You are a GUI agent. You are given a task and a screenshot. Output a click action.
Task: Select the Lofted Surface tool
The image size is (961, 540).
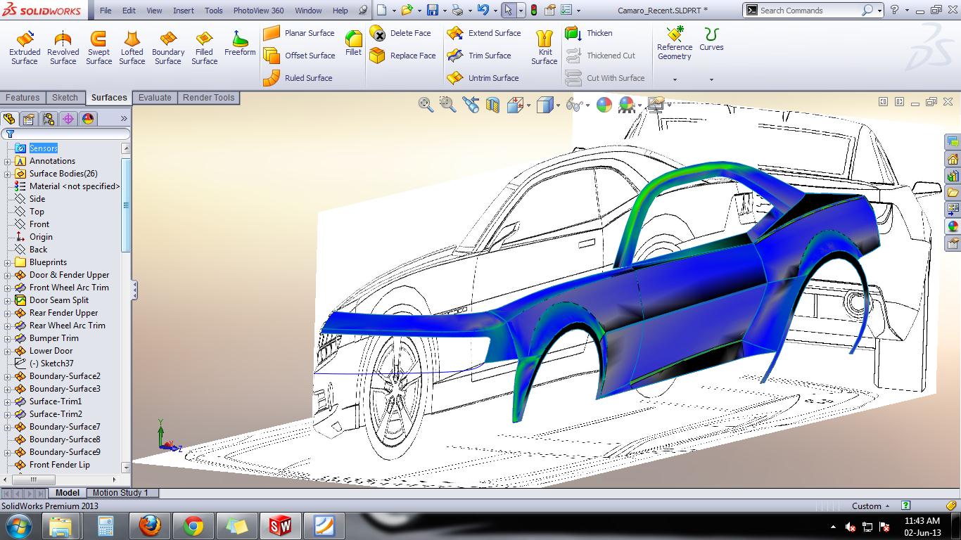tap(132, 47)
